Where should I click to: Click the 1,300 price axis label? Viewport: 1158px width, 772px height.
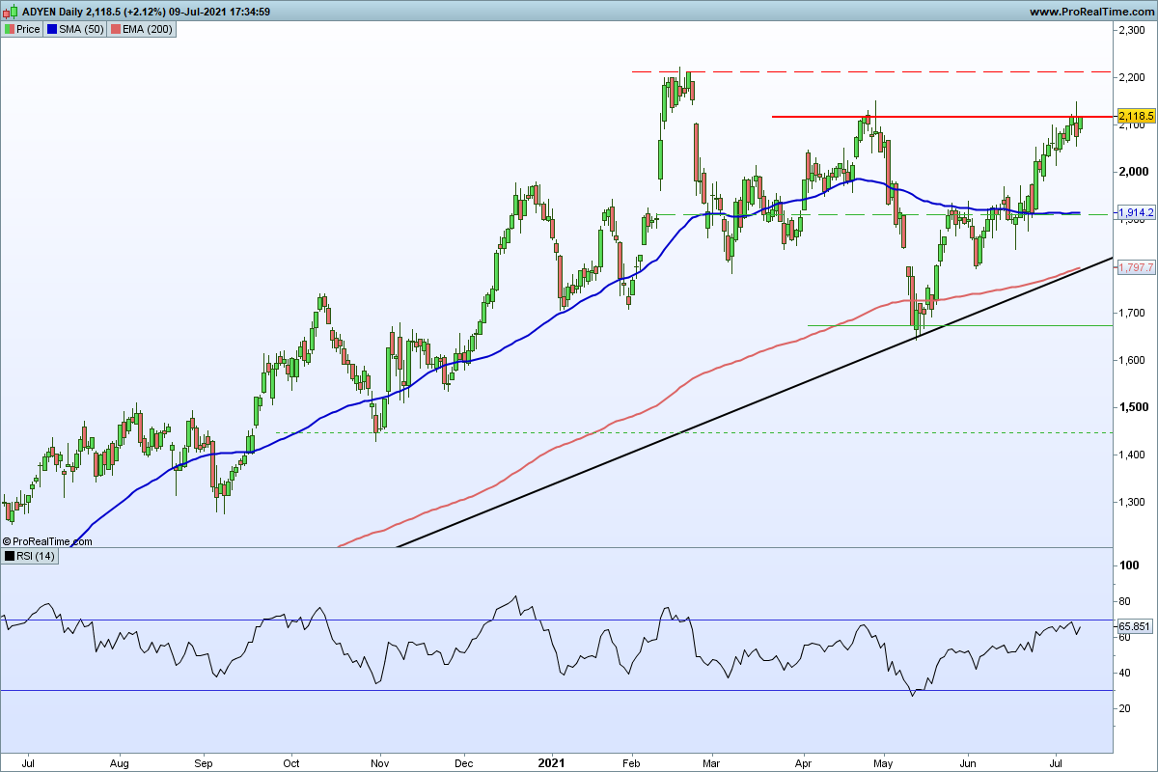pos(1130,503)
